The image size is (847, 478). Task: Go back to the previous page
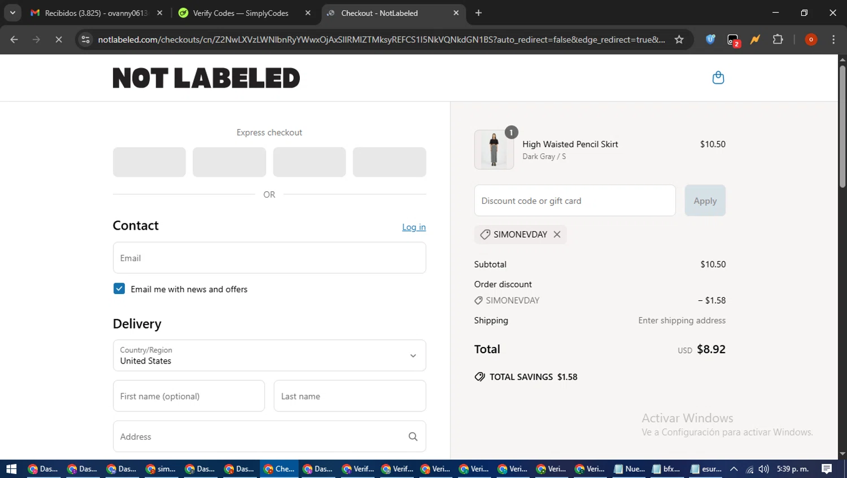point(14,40)
